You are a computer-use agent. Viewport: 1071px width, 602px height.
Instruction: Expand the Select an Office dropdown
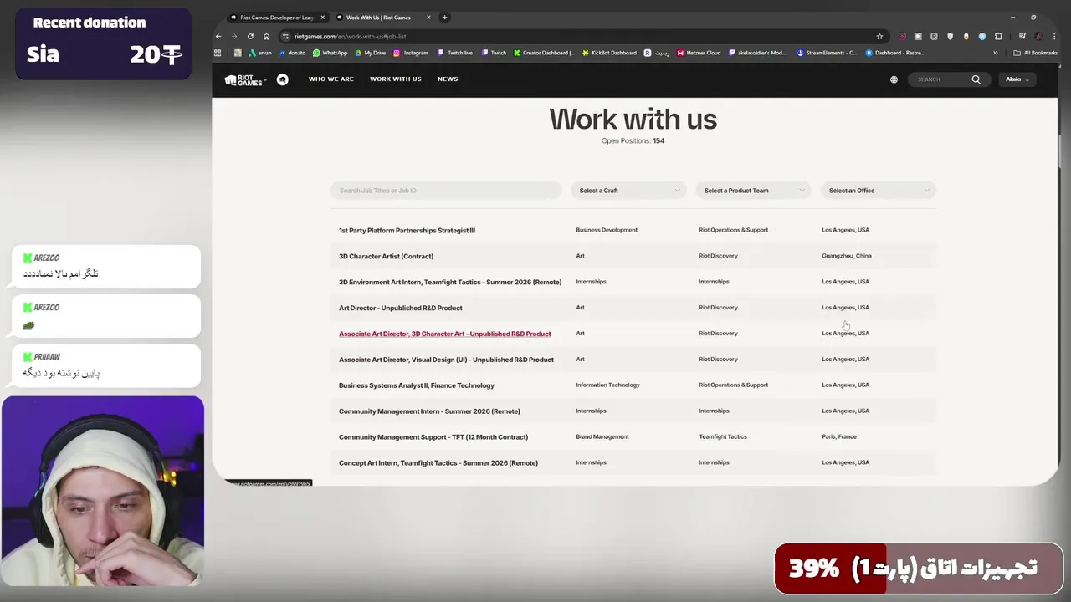click(x=878, y=191)
